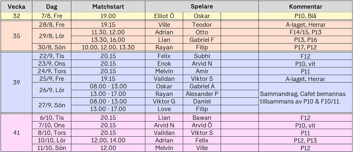This screenshot has width=354, height=152.
Task: Select the Viktor G player cell
Action: (164, 101)
